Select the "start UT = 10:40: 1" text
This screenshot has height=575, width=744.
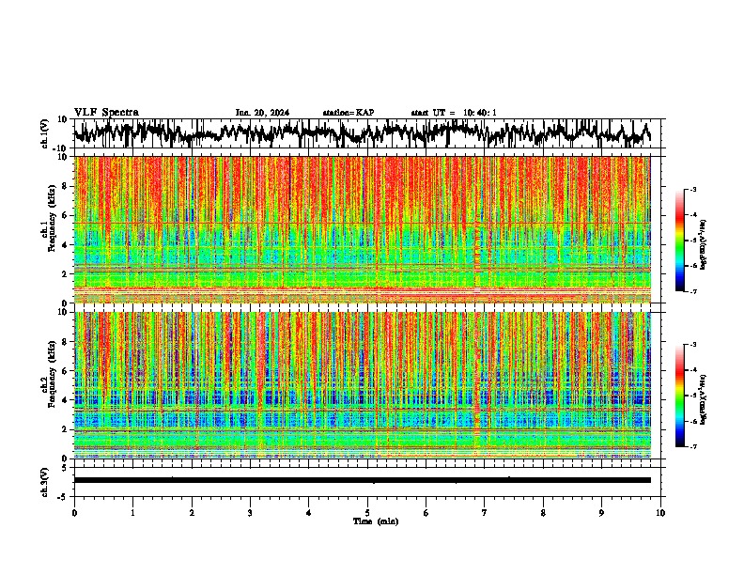coord(454,113)
